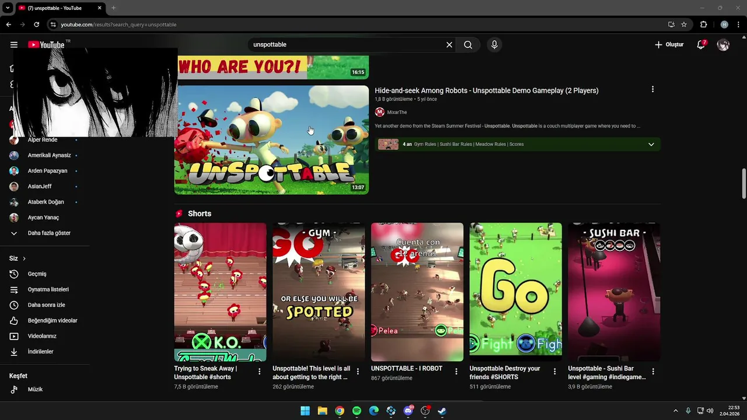
Task: Open MixarThe channel name link
Action: click(x=397, y=112)
